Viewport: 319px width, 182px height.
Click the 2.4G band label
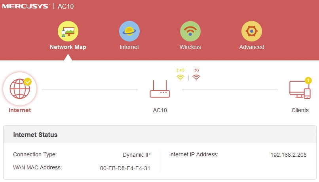[x=180, y=70]
